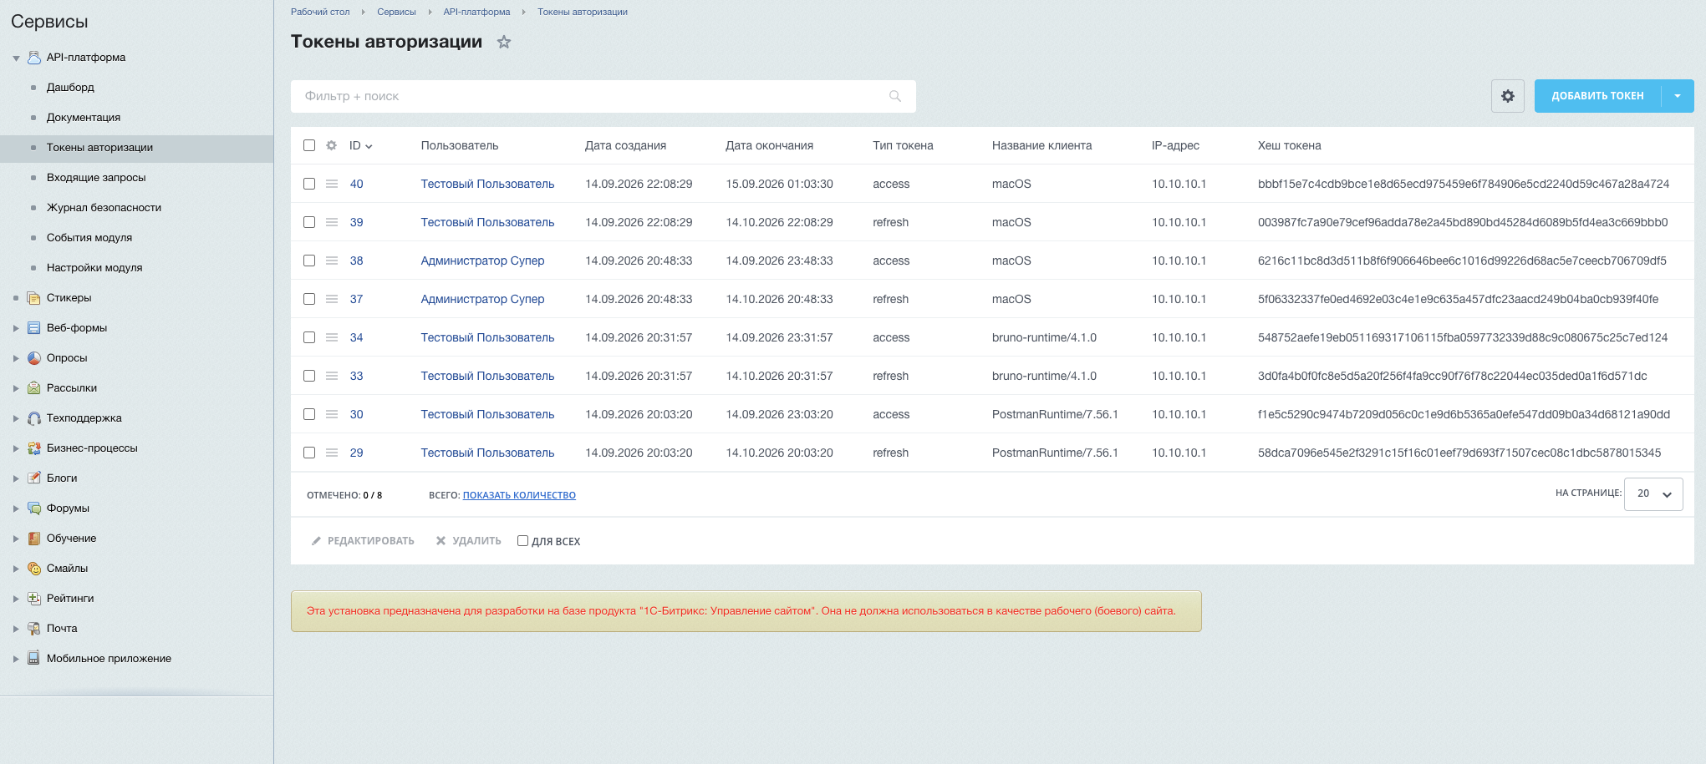Open the row action menu for token 40
Image resolution: width=1706 pixels, height=764 pixels.
332,184
